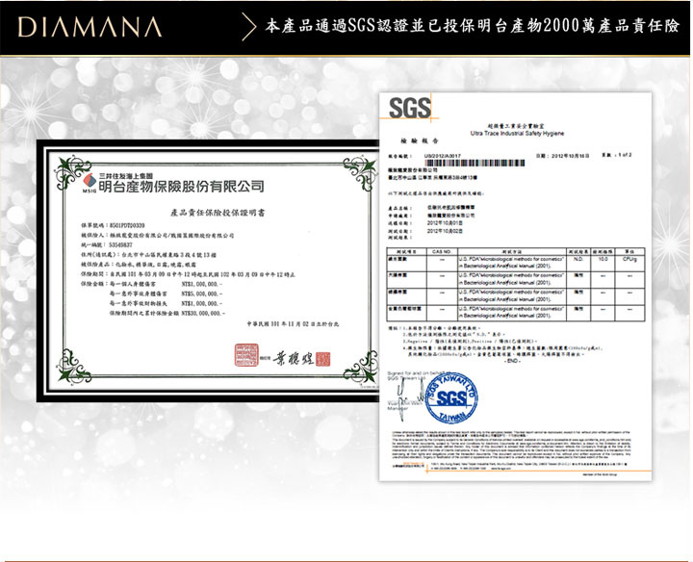Image resolution: width=693 pixels, height=562 pixels.
Task: Click the red square company seal
Action: point(246,355)
